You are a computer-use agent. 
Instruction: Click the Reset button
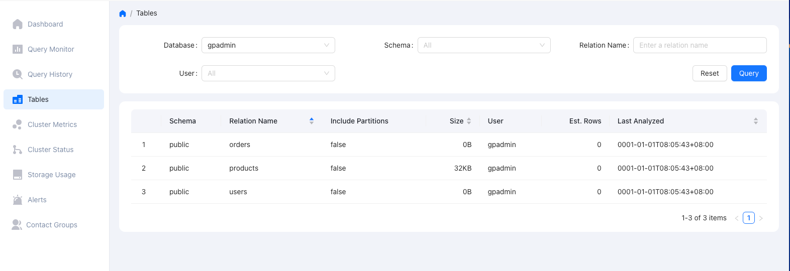pyautogui.click(x=709, y=73)
